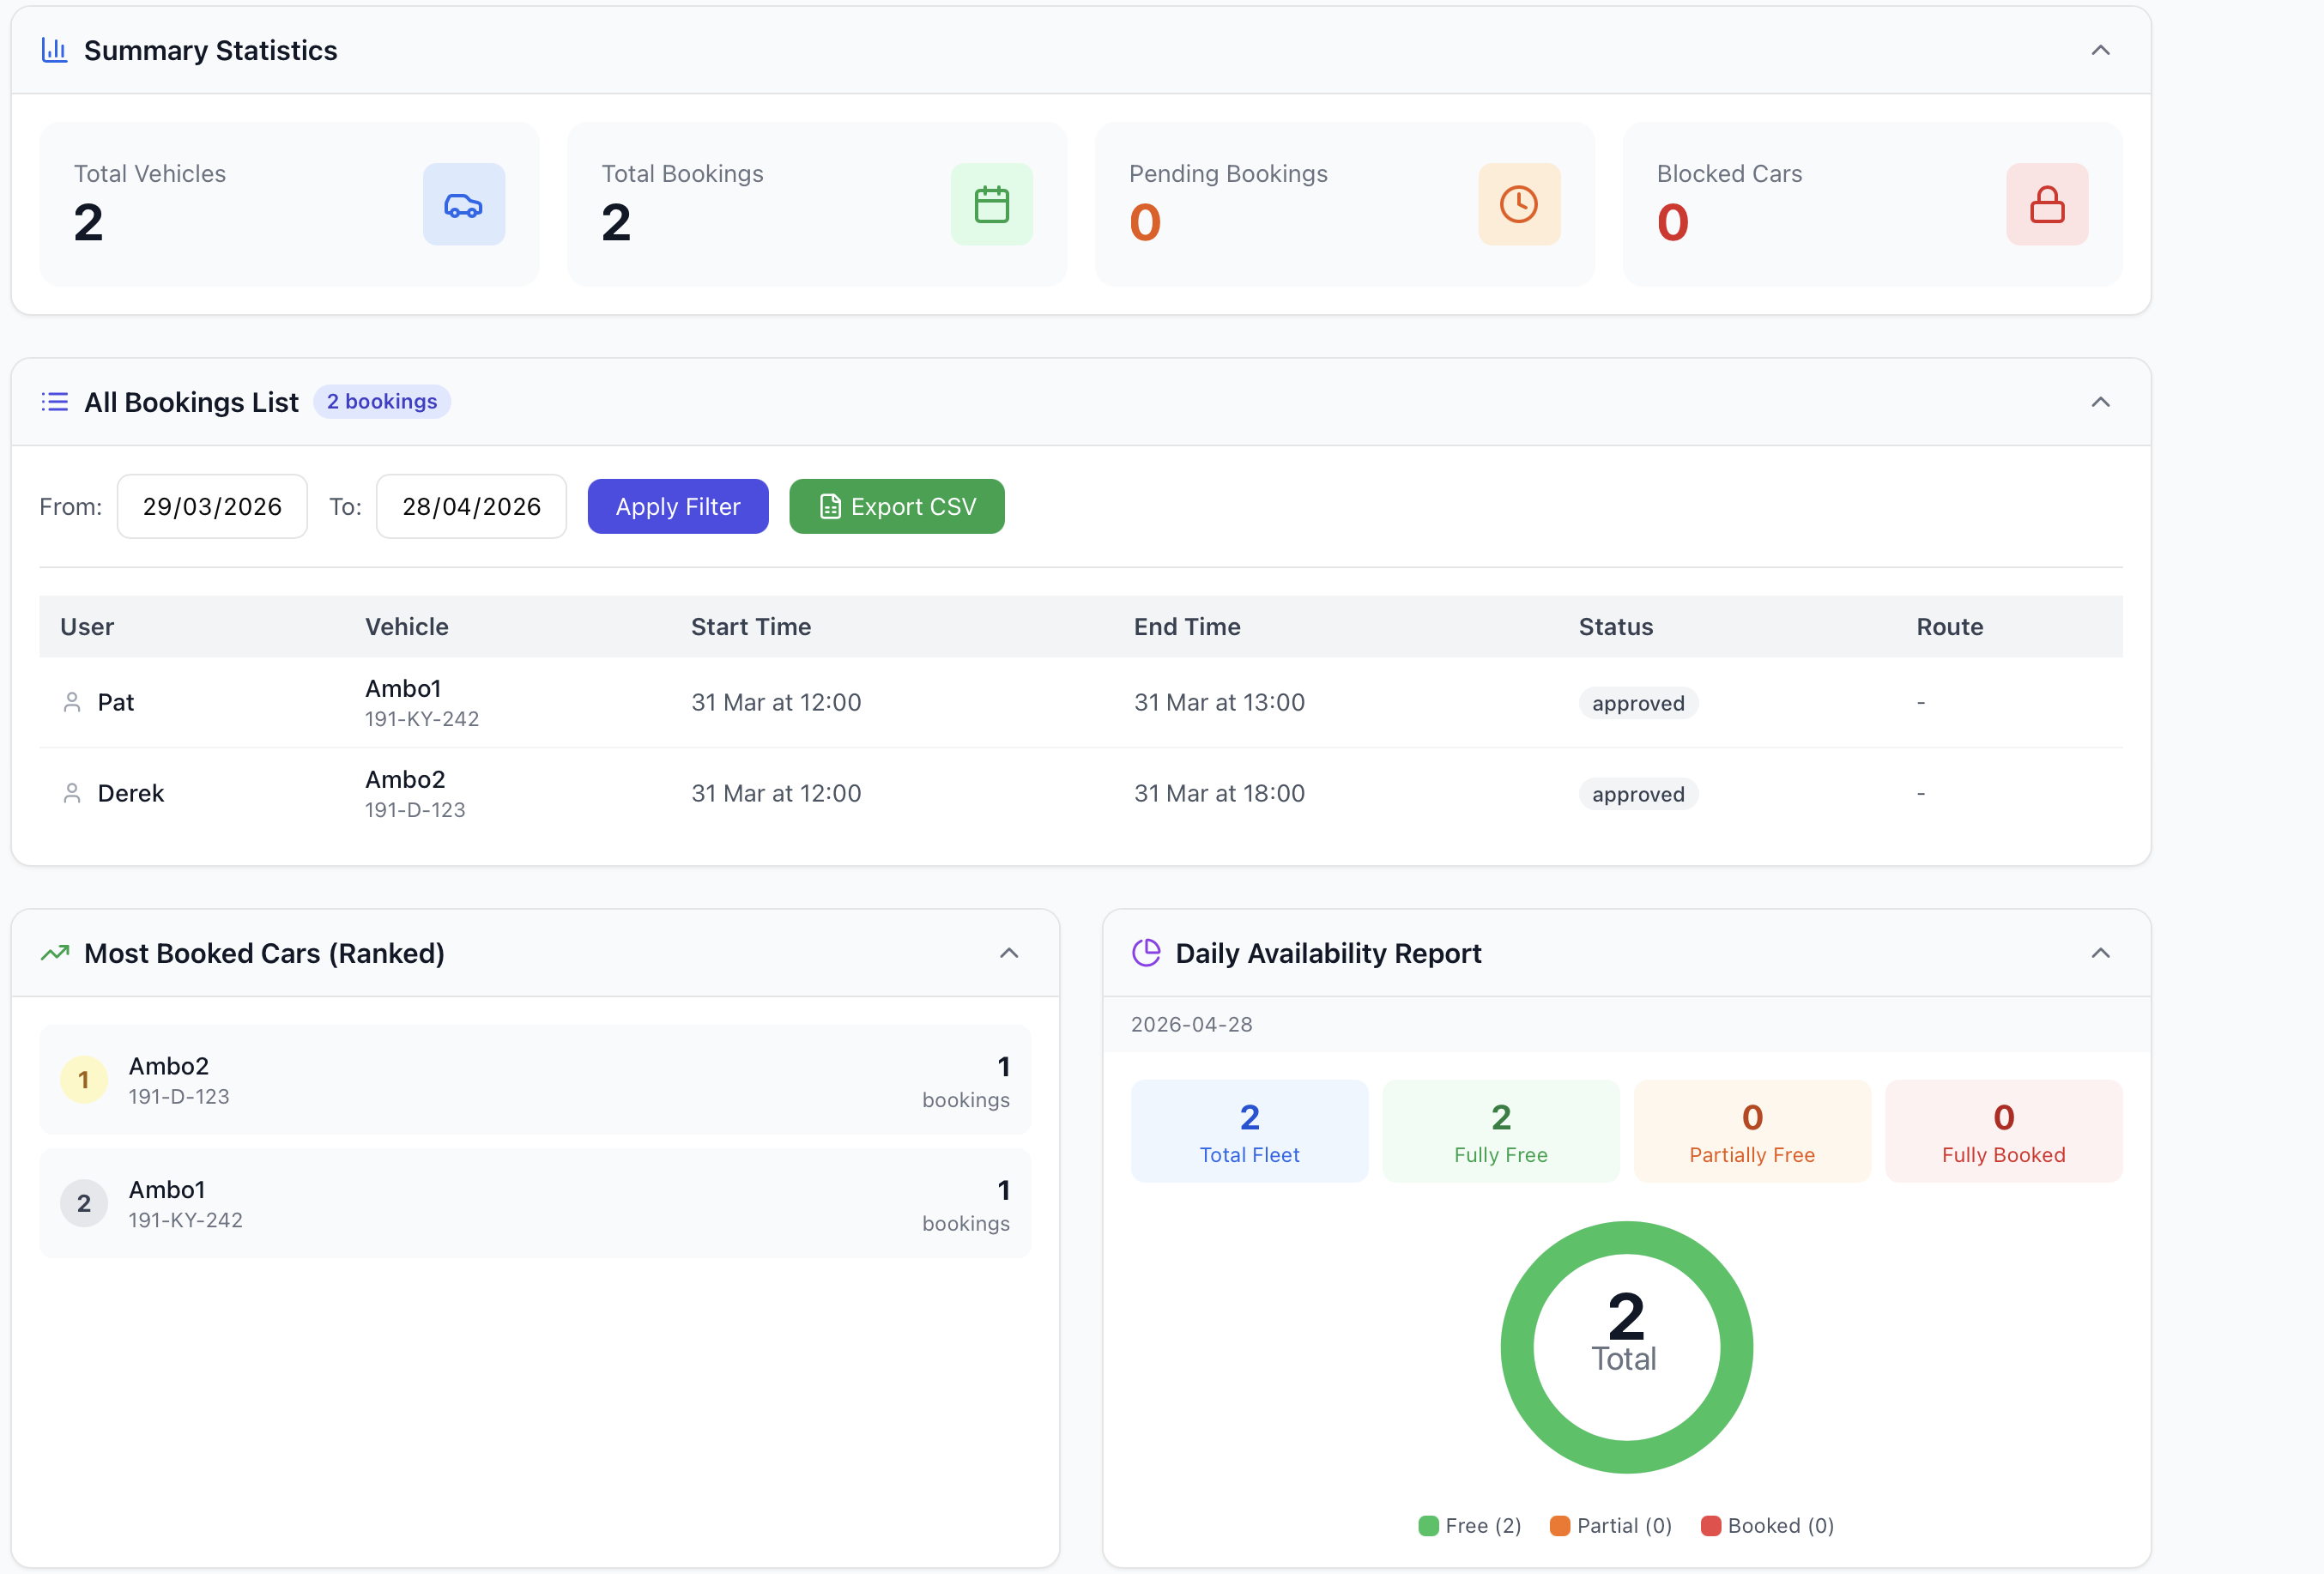Select the top-ranked Ambo2 car entry
This screenshot has width=2324, height=1574.
[535, 1080]
